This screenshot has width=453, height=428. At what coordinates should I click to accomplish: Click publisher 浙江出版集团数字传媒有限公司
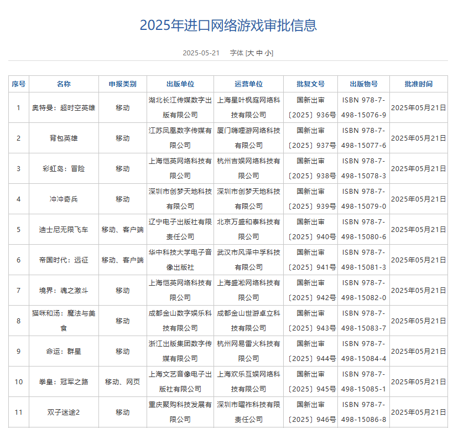pos(180,351)
